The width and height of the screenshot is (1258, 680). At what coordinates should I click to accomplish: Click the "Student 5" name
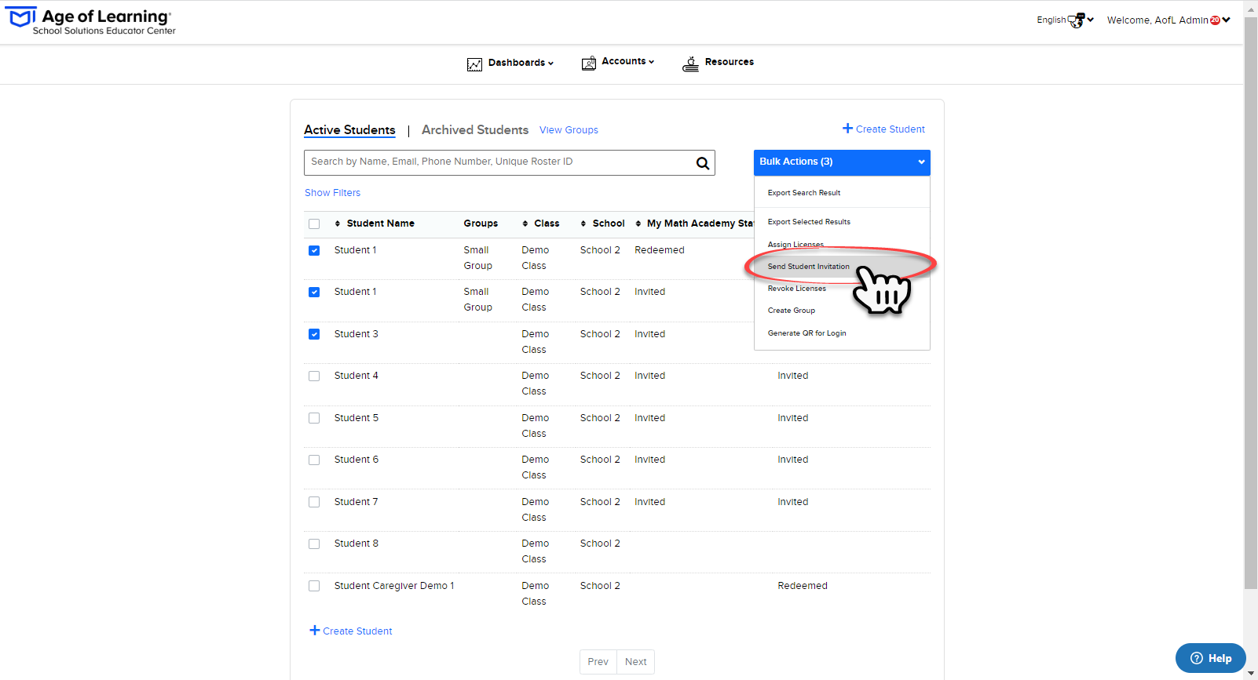357,418
